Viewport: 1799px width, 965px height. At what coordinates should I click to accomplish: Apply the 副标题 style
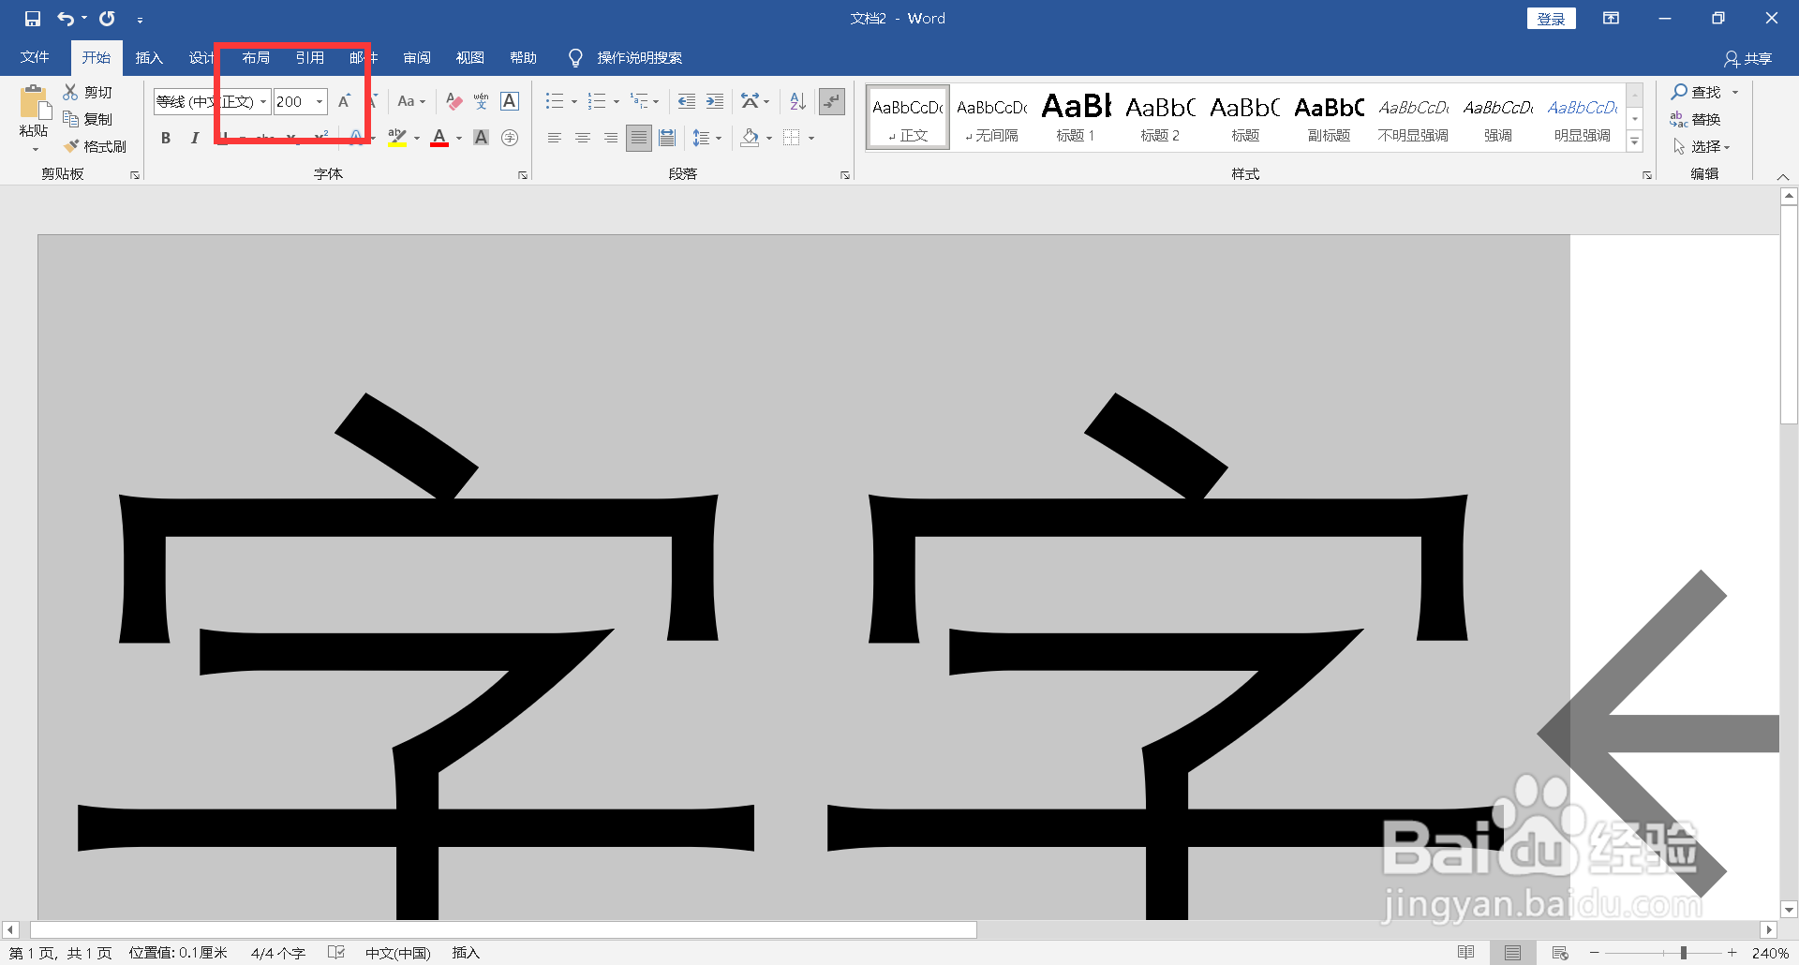pyautogui.click(x=1329, y=117)
